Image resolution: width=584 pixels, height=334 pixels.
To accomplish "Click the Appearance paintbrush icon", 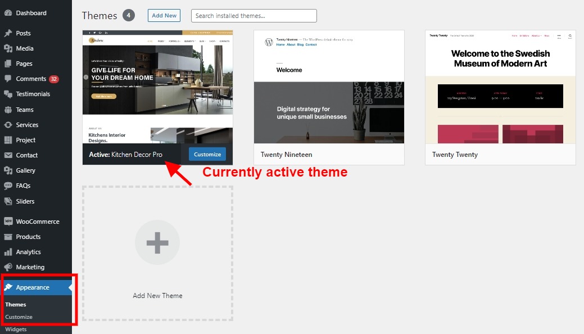I will click(x=8, y=287).
